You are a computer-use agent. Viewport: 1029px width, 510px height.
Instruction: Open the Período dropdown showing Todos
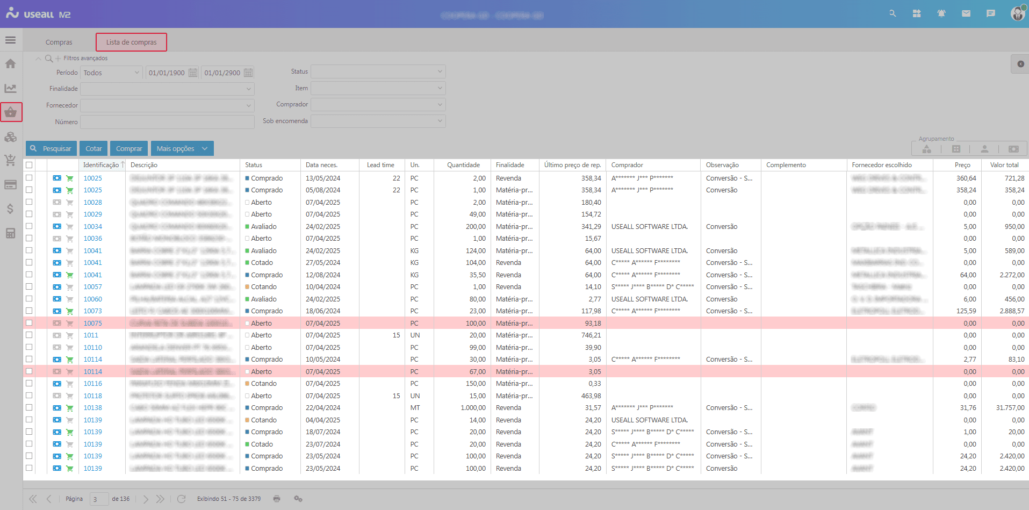(x=111, y=72)
